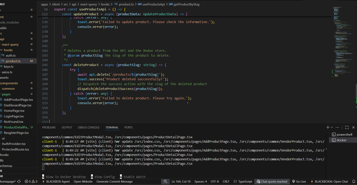Open notifications bell icon
The height and width of the screenshot is (185, 357).
354,181
